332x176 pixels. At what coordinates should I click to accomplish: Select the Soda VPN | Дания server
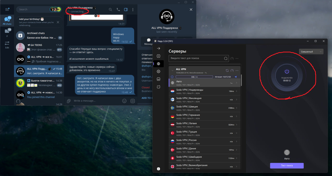tap(204, 150)
